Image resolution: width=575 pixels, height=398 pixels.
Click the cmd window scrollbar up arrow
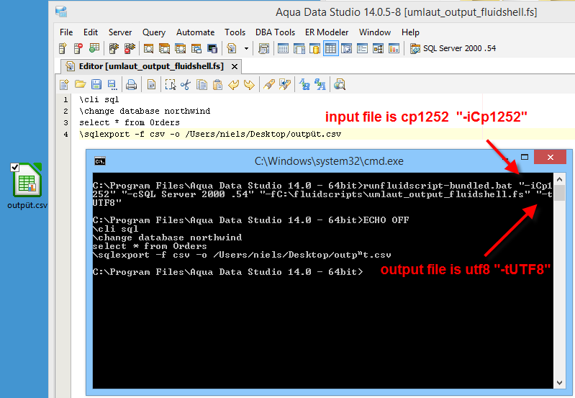559,179
